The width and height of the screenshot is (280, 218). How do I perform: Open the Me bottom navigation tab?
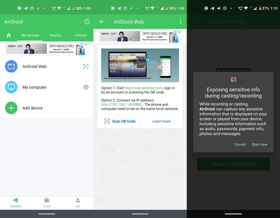[x=78, y=203]
